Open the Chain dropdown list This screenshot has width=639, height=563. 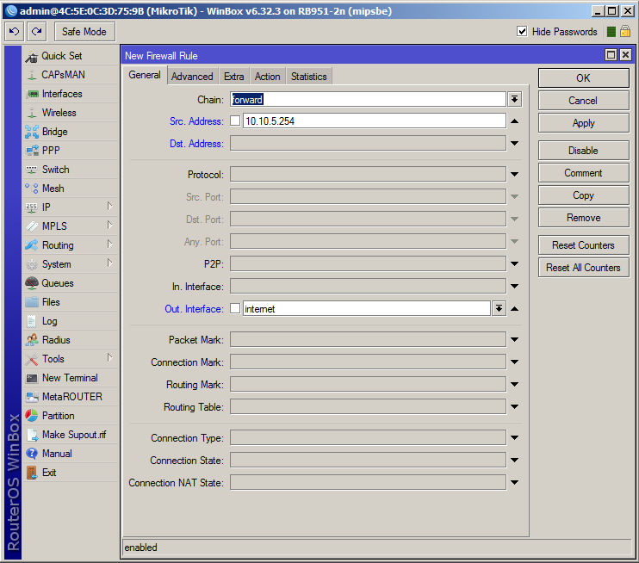point(515,99)
